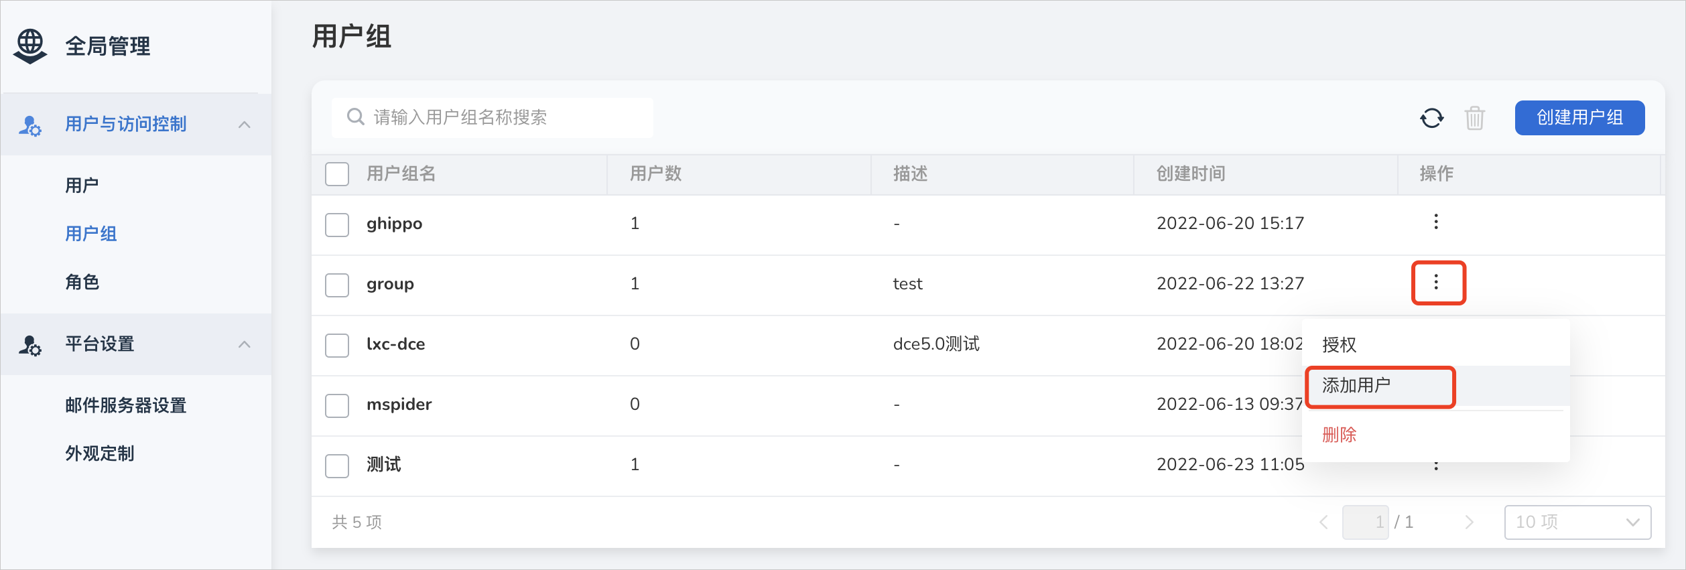Open 邮件服务器设置 in the sidebar
This screenshot has width=1686, height=570.
tap(126, 405)
